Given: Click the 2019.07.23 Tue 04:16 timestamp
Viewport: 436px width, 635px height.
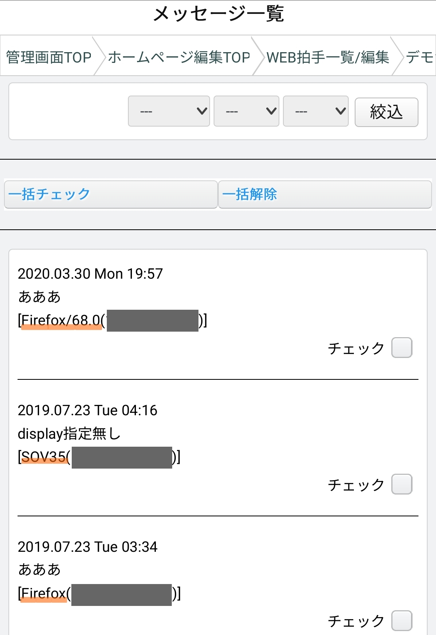Looking at the screenshot, I should (x=87, y=410).
